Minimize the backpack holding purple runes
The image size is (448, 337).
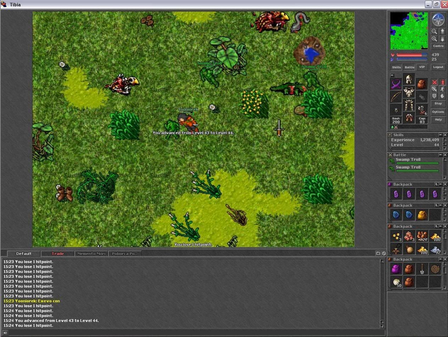(441, 184)
